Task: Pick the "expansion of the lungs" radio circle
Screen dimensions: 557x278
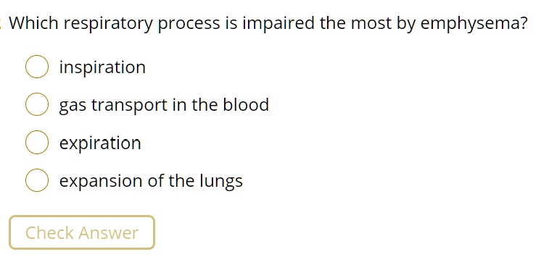Action: coord(37,180)
